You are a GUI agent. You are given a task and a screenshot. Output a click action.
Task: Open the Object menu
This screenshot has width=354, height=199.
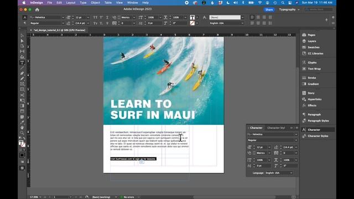[x=95, y=3]
